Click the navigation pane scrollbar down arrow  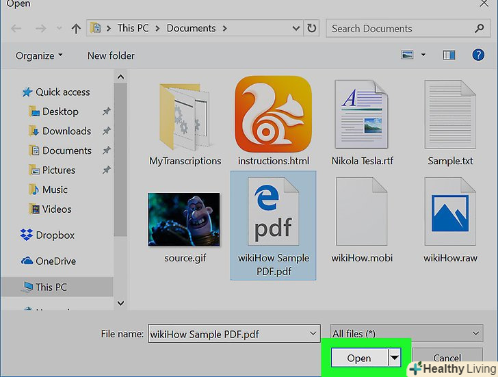tap(120, 302)
